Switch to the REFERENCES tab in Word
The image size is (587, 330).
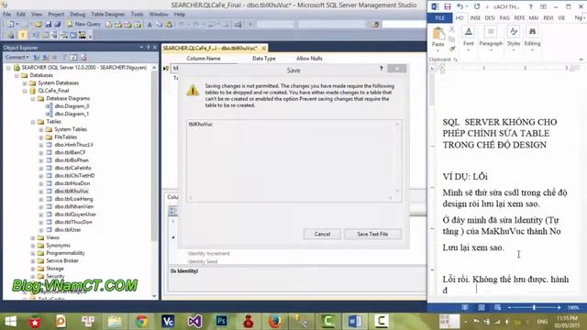519,18
